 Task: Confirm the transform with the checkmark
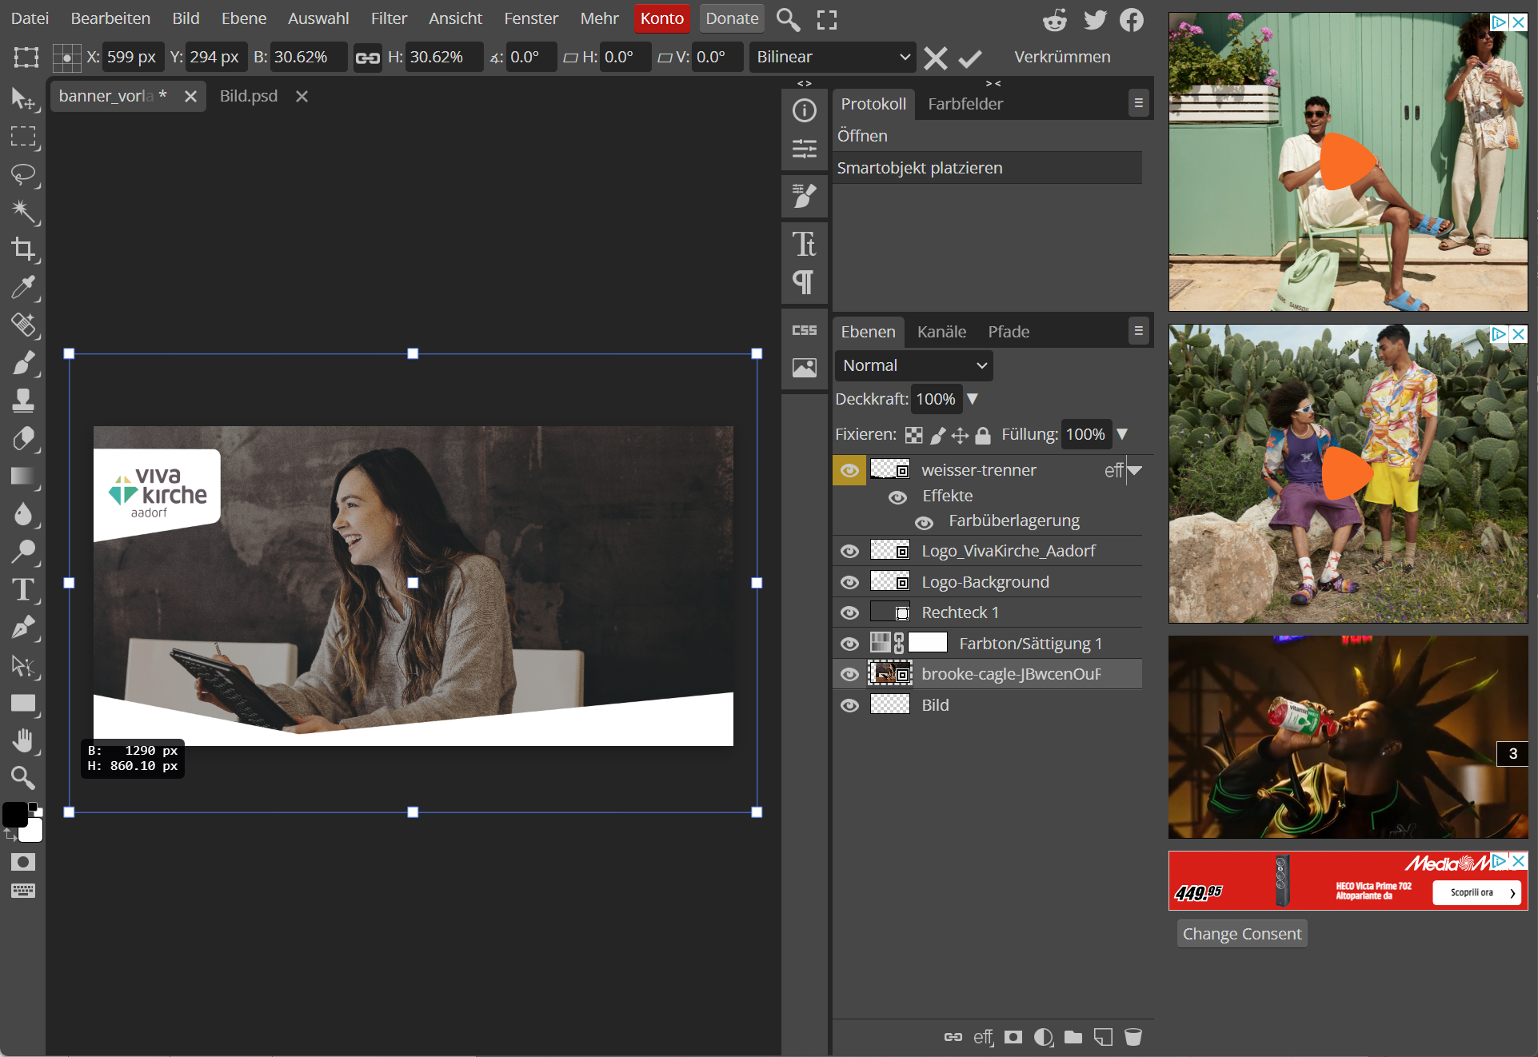click(969, 58)
